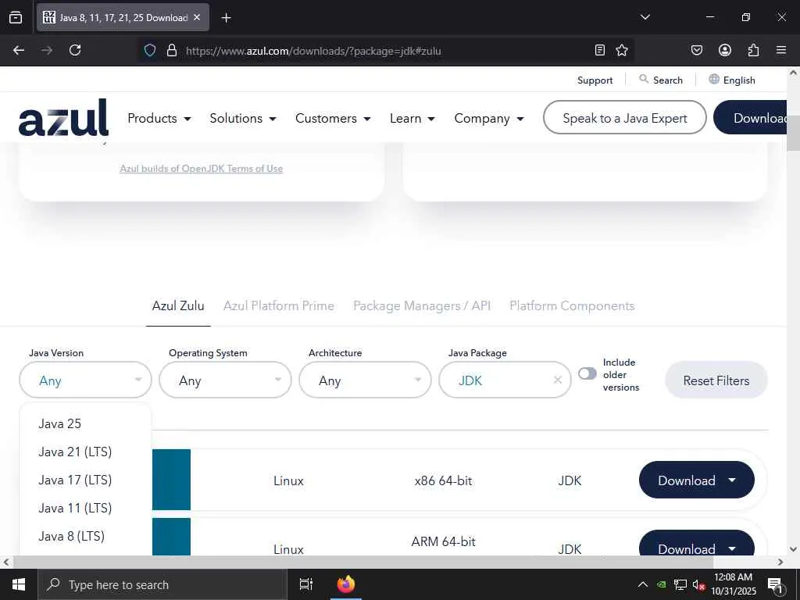Open the network tray icon

tap(680, 585)
